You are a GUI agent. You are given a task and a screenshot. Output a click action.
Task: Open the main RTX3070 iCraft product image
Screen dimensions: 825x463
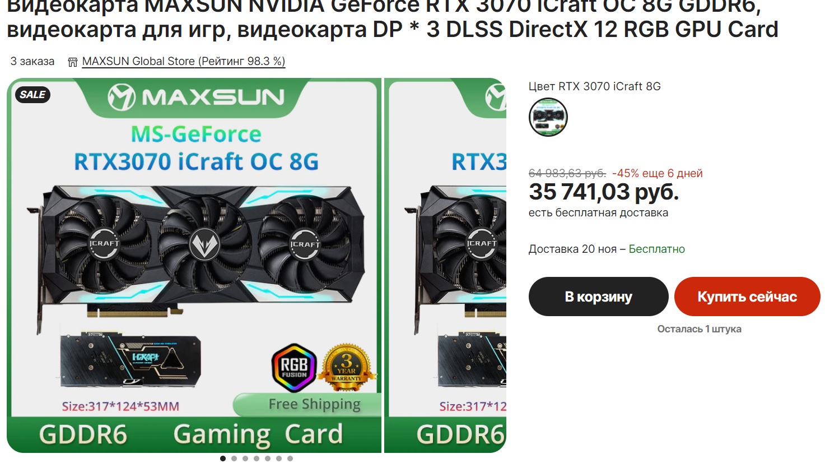tap(194, 265)
